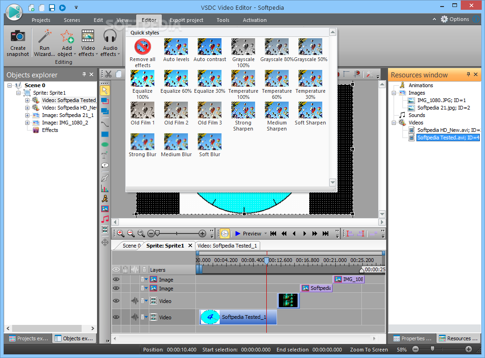Collapse the Sprite: Sprite1 node
The width and height of the screenshot is (485, 358).
point(18,93)
